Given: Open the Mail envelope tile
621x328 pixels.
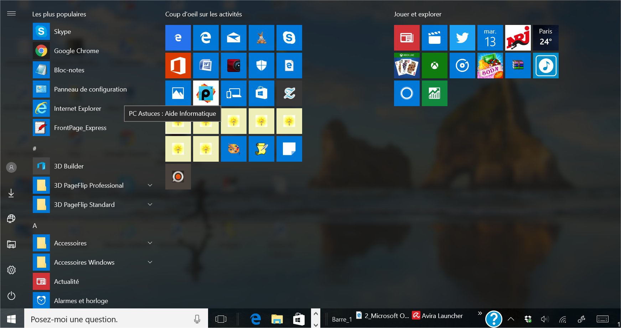Looking at the screenshot, I should (x=233, y=38).
